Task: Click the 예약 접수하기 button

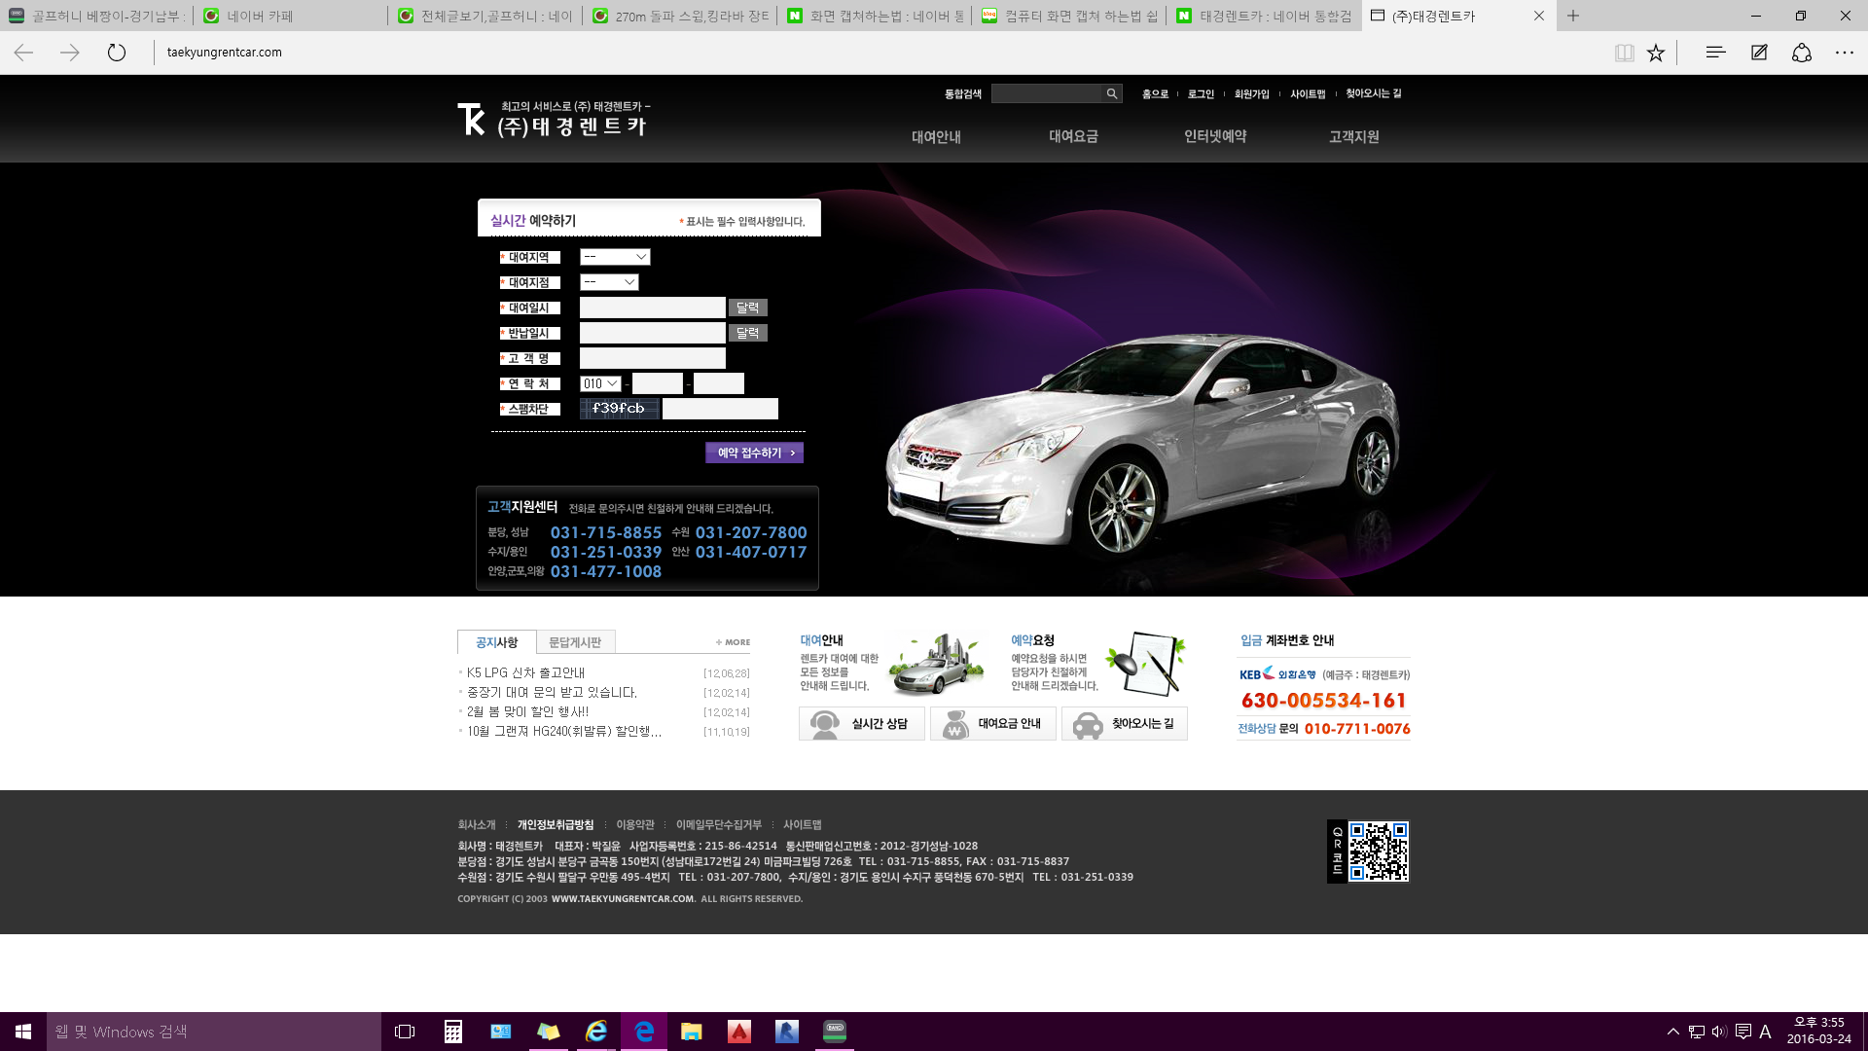Action: coord(754,453)
